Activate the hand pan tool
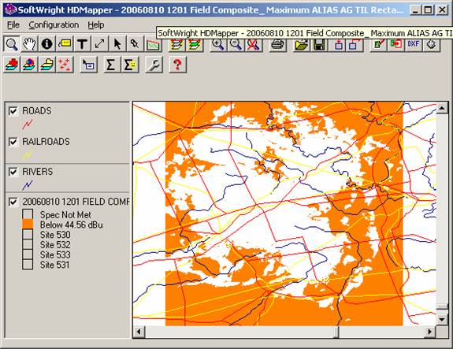 [x=29, y=44]
